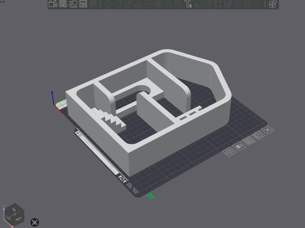Click the Top face of view cube
The width and height of the screenshot is (305, 228).
[x=14, y=209]
